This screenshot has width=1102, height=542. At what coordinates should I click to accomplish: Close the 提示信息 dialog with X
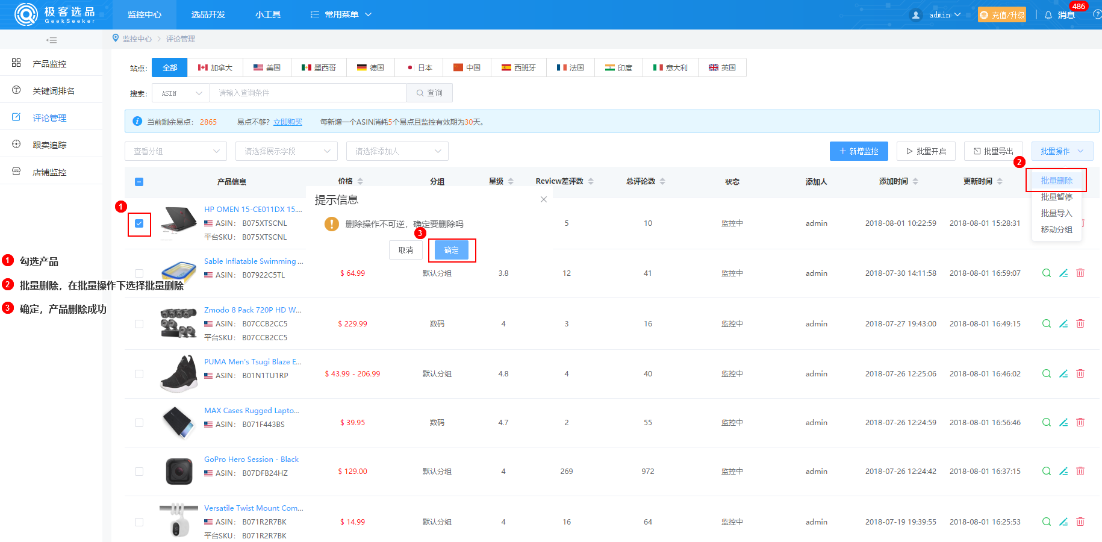click(x=544, y=199)
